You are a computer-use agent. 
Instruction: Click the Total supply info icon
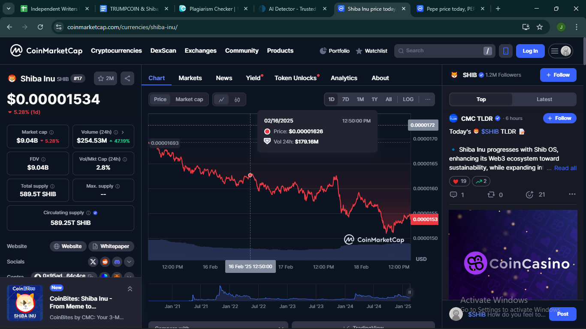click(52, 186)
